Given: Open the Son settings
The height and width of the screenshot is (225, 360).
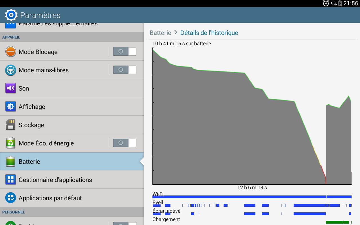Looking at the screenshot, I should [x=72, y=88].
